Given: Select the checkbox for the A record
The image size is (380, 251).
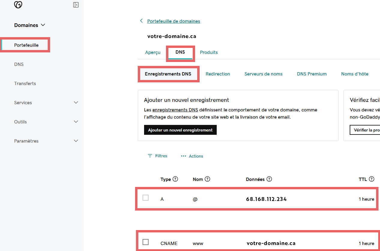Looking at the screenshot, I should pos(146,198).
